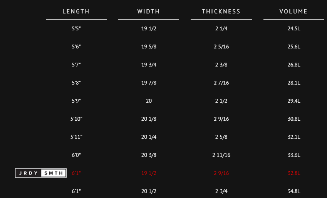
Task: Click the 5'10" length entry
Action: coord(76,119)
